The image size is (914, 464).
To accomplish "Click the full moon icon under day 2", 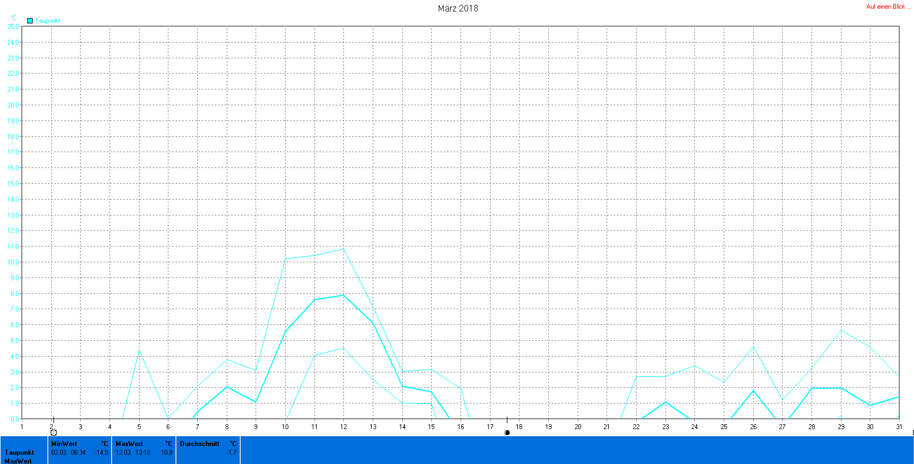I will tap(53, 432).
